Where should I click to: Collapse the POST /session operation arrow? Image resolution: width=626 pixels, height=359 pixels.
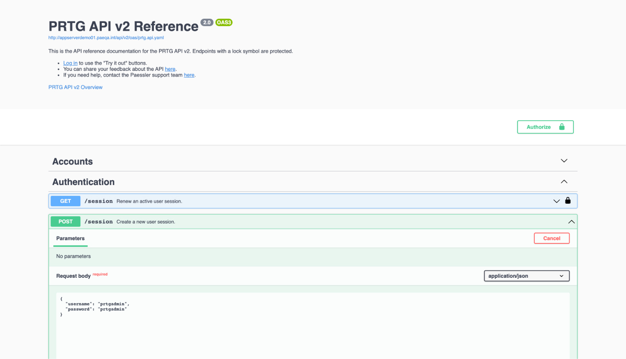click(571, 221)
